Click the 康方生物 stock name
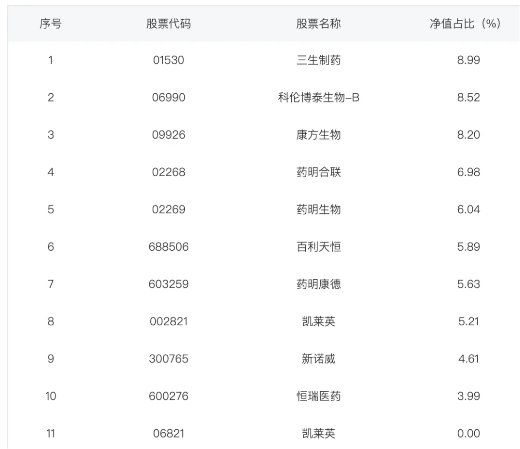This screenshot has height=449, width=520. [318, 135]
